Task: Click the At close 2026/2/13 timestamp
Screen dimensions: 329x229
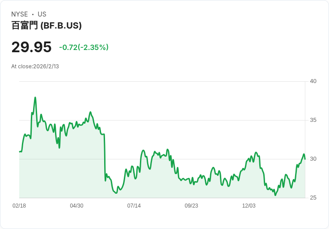Action: [x=35, y=67]
